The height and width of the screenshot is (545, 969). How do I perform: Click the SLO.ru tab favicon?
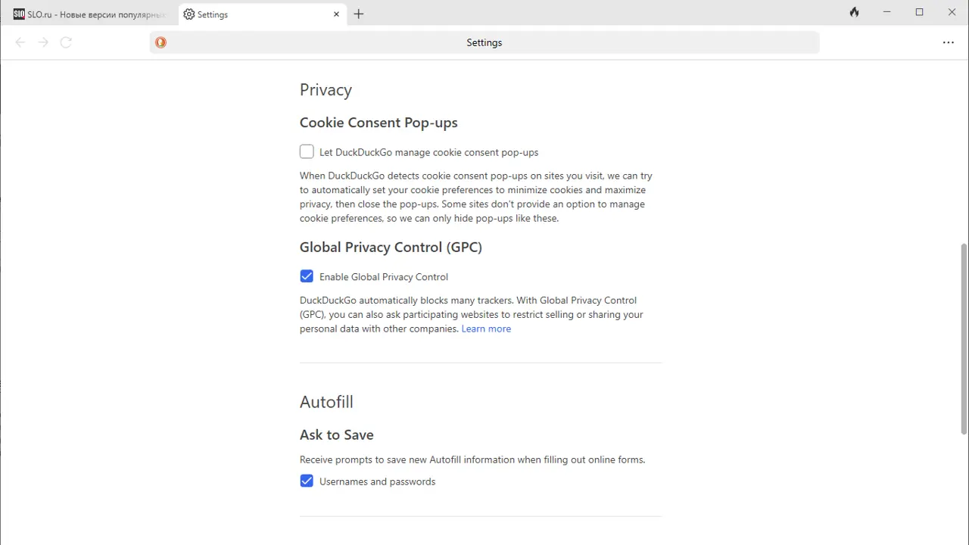[19, 14]
